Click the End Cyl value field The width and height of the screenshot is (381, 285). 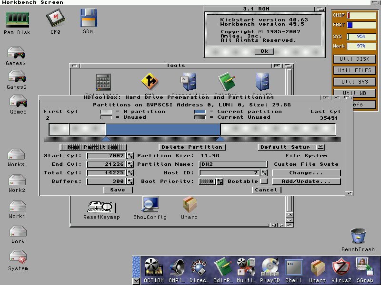[x=107, y=164]
